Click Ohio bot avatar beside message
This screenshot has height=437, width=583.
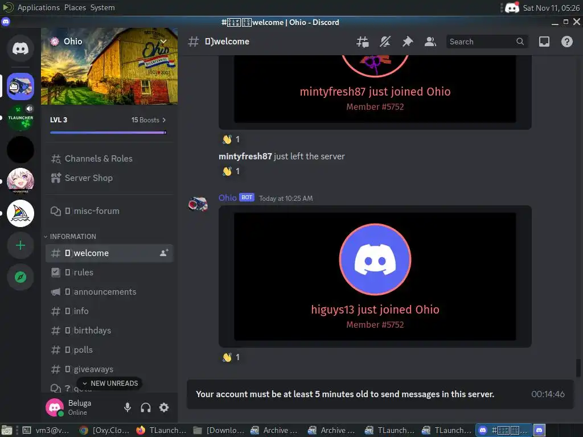point(198,204)
